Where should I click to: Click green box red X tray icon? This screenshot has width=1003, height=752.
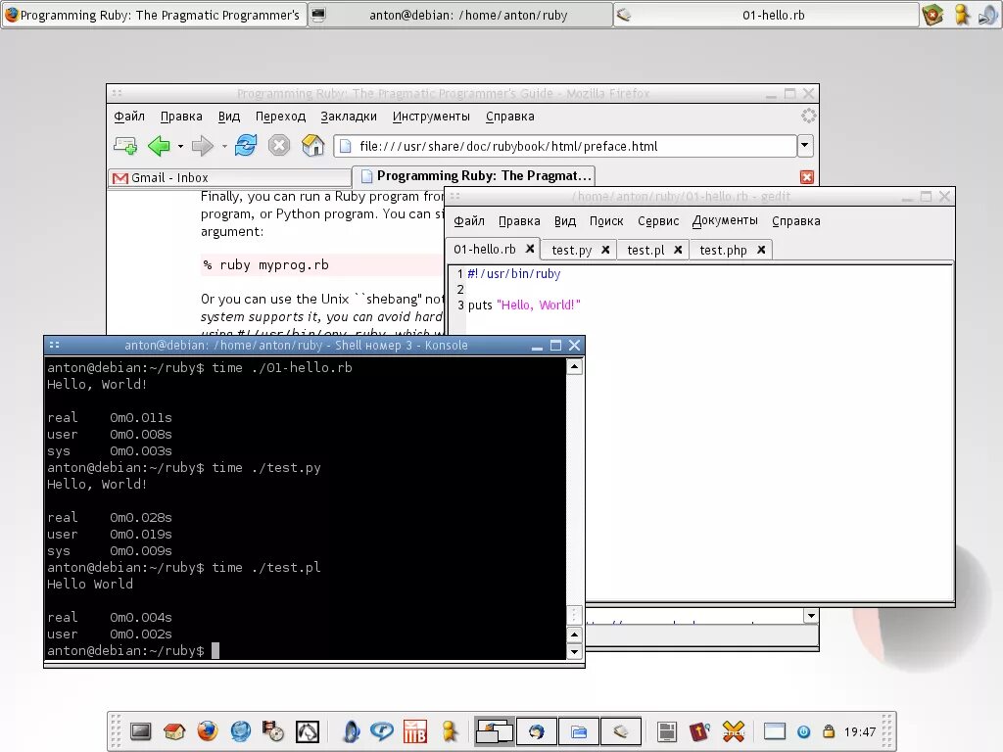tap(932, 15)
